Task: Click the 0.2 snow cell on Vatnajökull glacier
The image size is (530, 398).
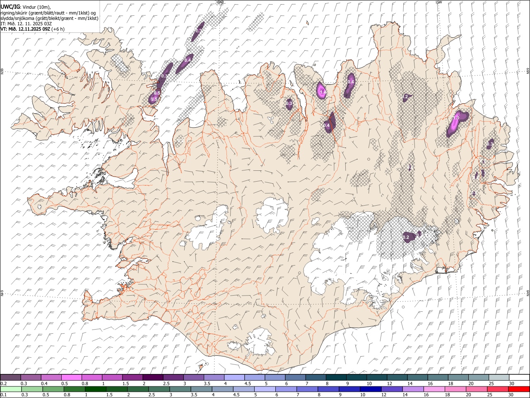Action: click(409, 237)
